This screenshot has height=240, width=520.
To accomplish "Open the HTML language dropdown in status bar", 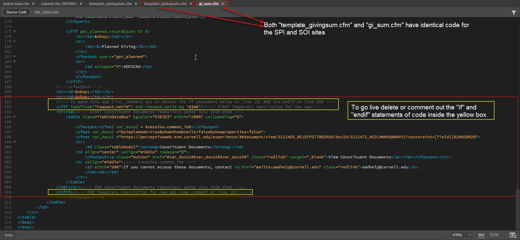I will [462, 235].
